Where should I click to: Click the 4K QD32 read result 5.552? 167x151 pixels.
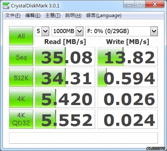pos(65,119)
